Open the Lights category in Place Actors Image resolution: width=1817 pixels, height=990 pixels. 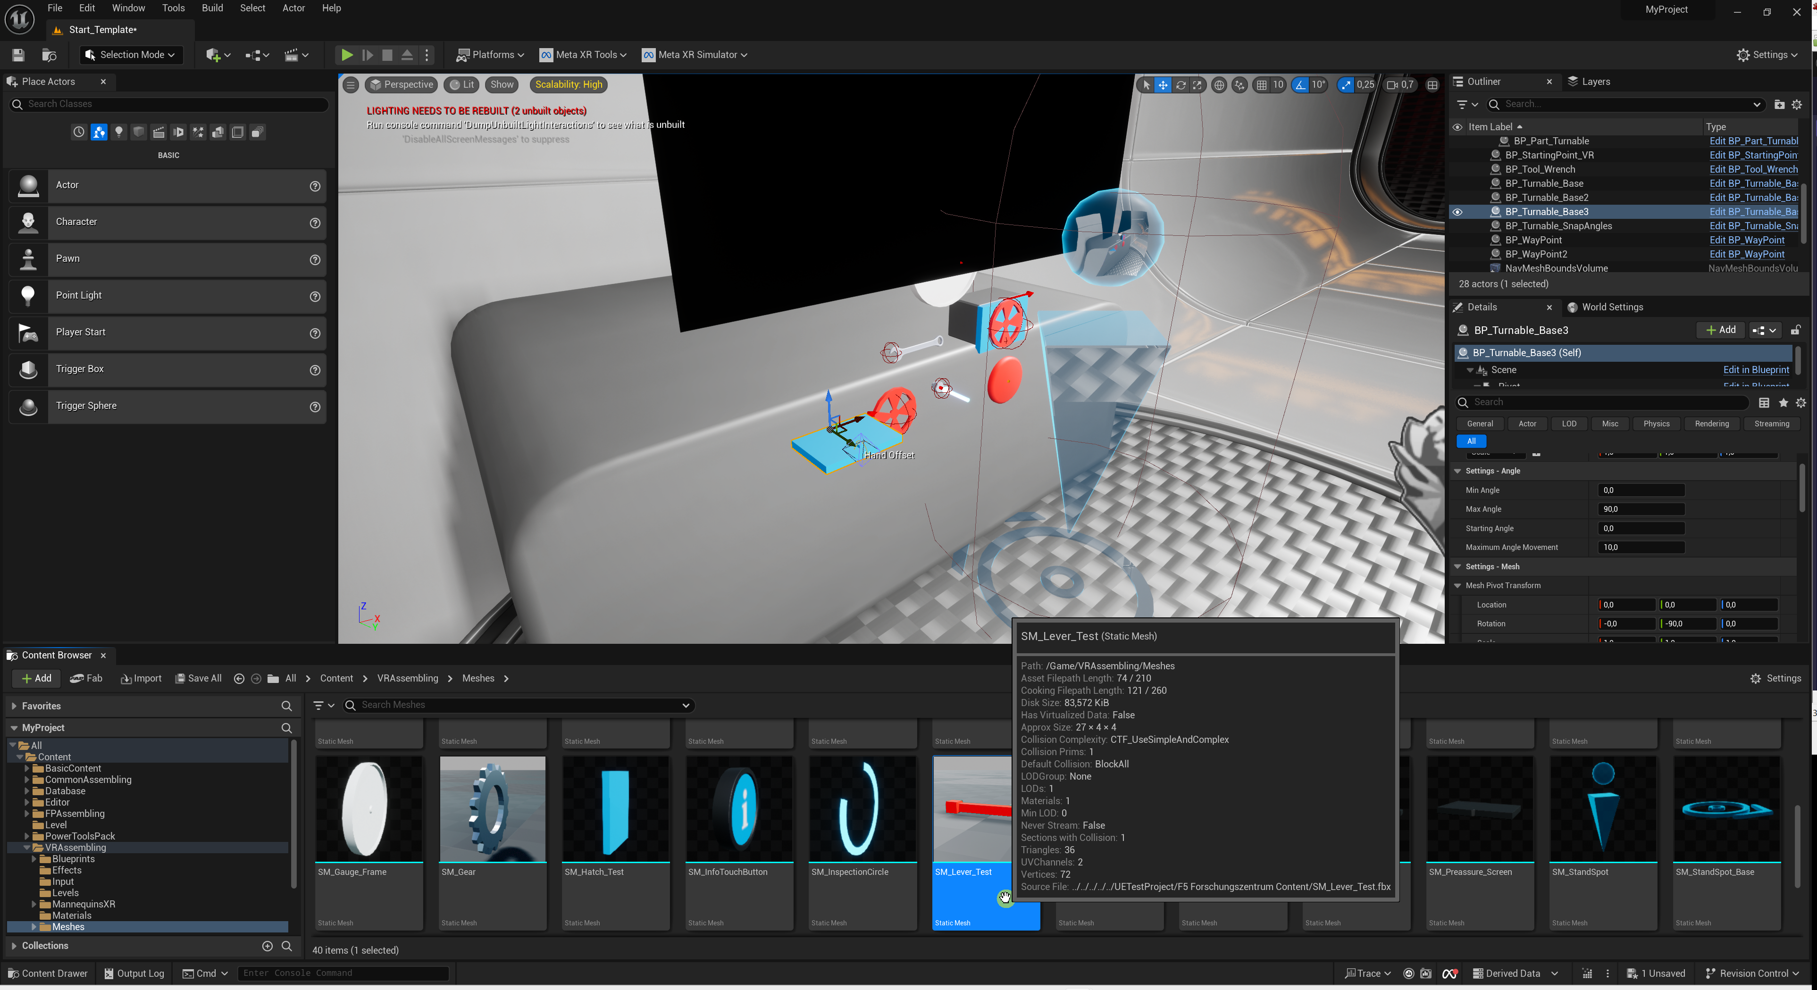point(118,132)
